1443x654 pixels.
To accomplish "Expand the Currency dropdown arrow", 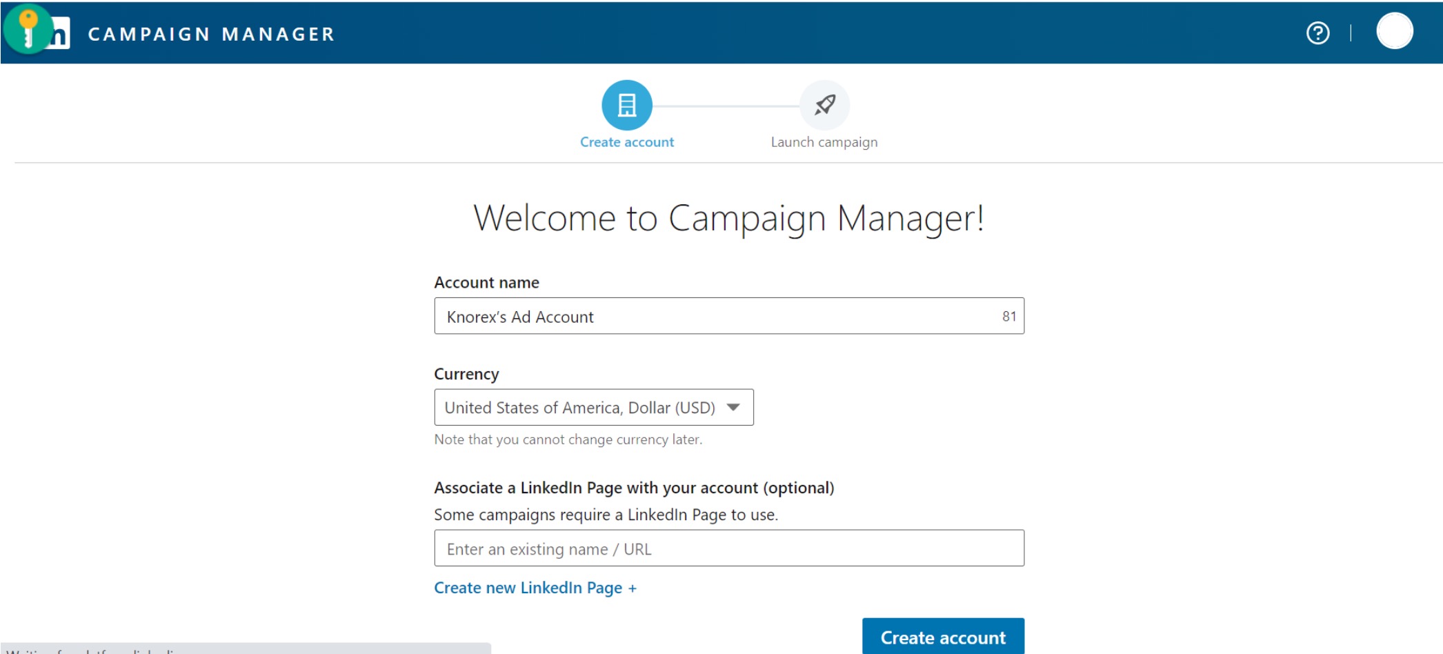I will click(x=733, y=407).
